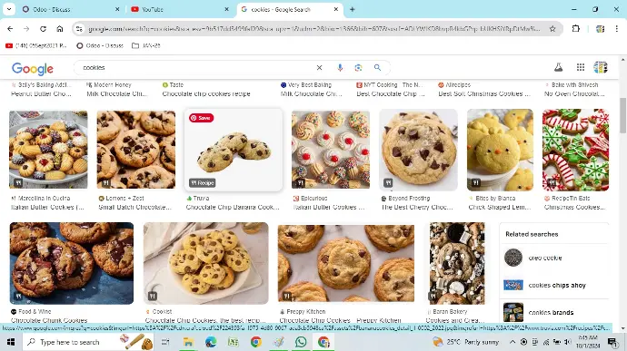
Task: Open Beyond Frosting chewy cookie image
Action: (418, 150)
